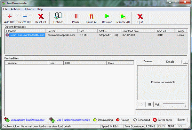Switch to the Preview tab

[147, 61]
